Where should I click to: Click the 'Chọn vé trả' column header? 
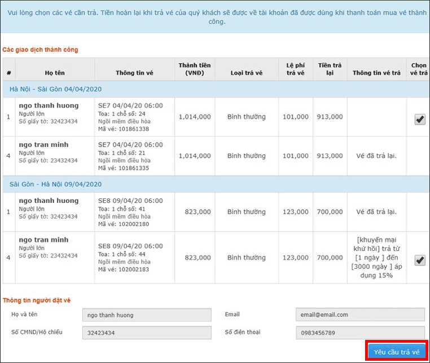(419, 69)
